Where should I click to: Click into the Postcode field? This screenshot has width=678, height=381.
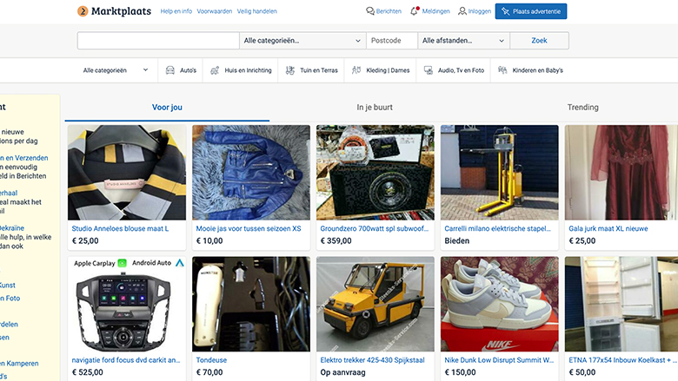[391, 41]
